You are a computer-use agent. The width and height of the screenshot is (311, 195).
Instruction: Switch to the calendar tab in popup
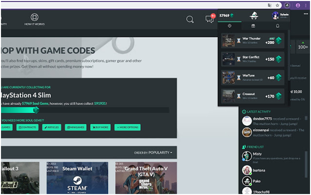pos(253,26)
